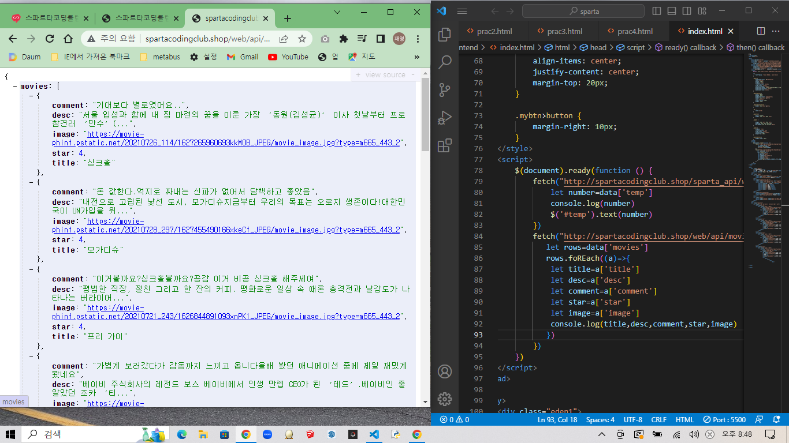Viewport: 789px width, 443px height.
Task: Open VS Code Explorer view
Action: 445,35
